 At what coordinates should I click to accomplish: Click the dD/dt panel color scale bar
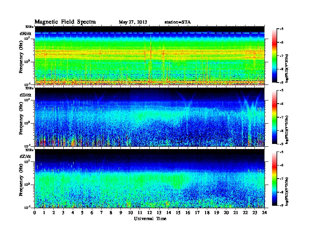[x=274, y=117]
